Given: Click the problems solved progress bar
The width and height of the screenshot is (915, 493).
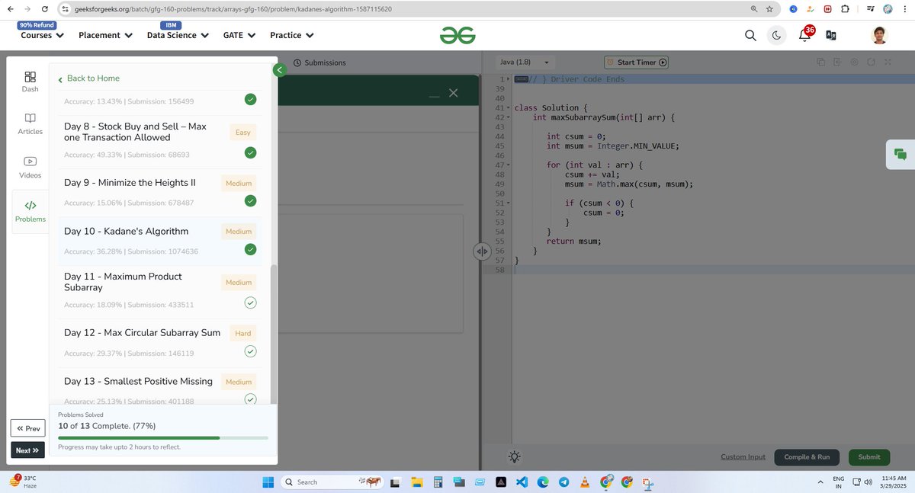Looking at the screenshot, I should (163, 438).
